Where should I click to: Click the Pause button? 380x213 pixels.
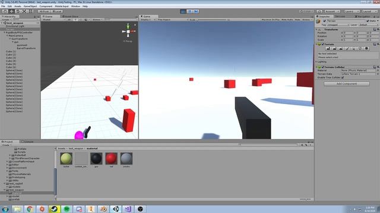189,11
